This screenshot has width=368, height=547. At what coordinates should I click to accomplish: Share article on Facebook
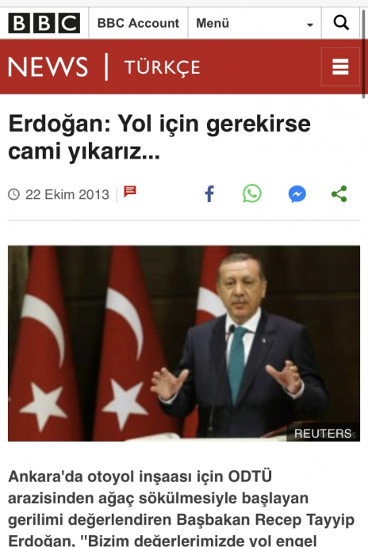pos(209,194)
